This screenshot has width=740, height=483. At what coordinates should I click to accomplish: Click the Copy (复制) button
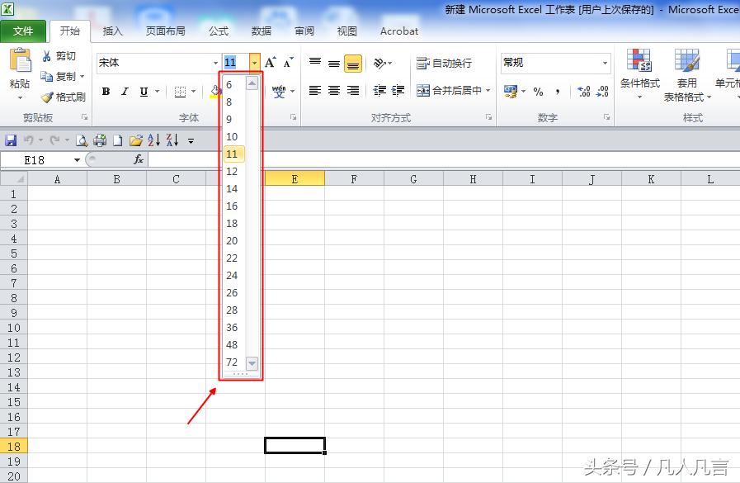(62, 76)
